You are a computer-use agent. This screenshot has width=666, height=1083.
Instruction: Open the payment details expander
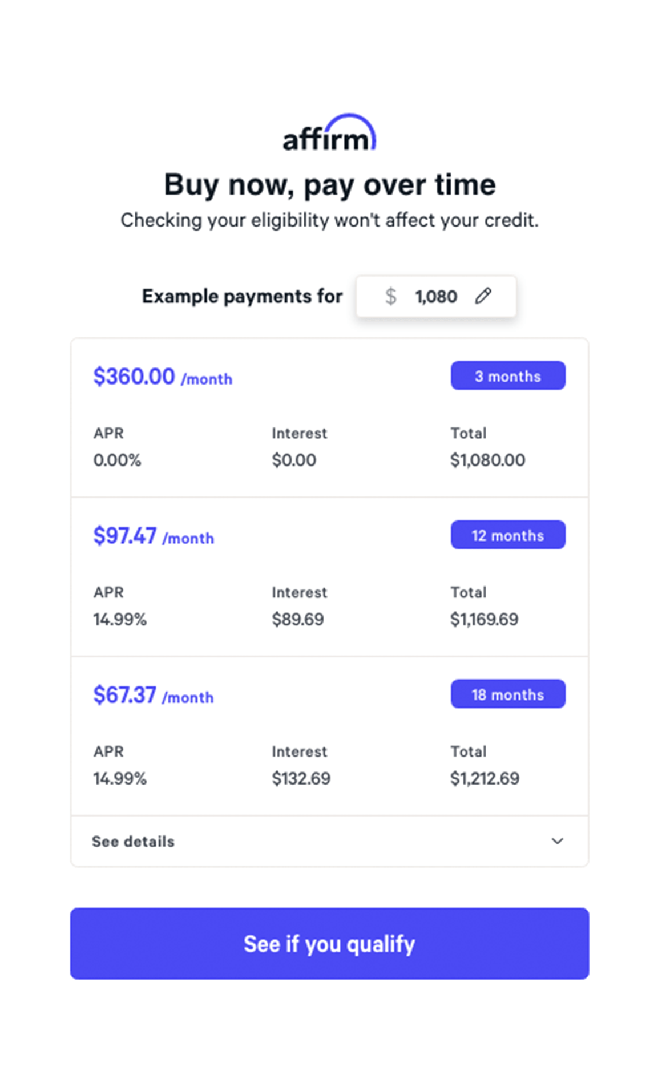[328, 840]
